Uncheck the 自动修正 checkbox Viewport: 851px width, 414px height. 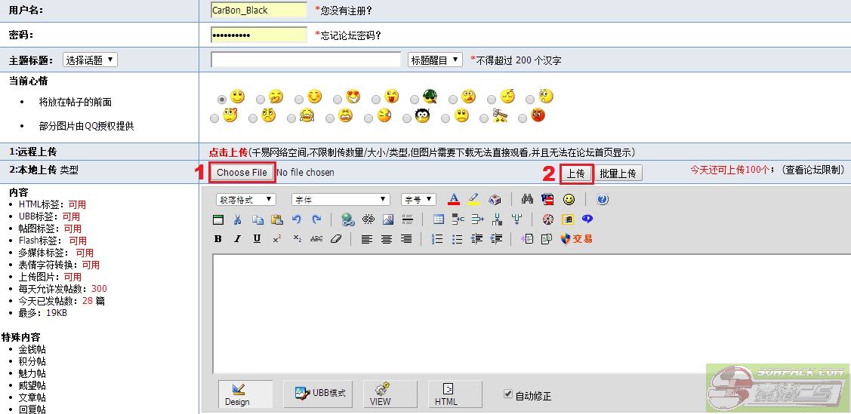[508, 394]
